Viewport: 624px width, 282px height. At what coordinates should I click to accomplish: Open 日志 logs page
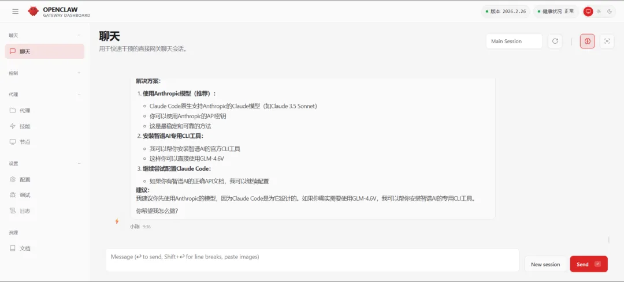(x=44, y=211)
